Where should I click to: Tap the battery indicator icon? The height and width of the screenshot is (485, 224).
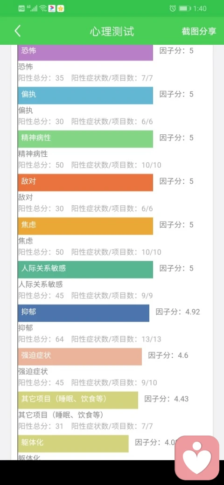[185, 8]
